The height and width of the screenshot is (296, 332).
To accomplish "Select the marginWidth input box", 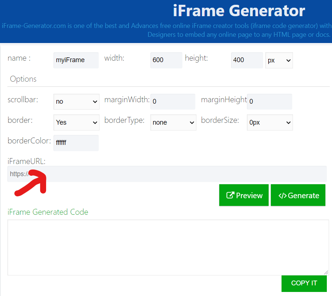I will pos(172,101).
